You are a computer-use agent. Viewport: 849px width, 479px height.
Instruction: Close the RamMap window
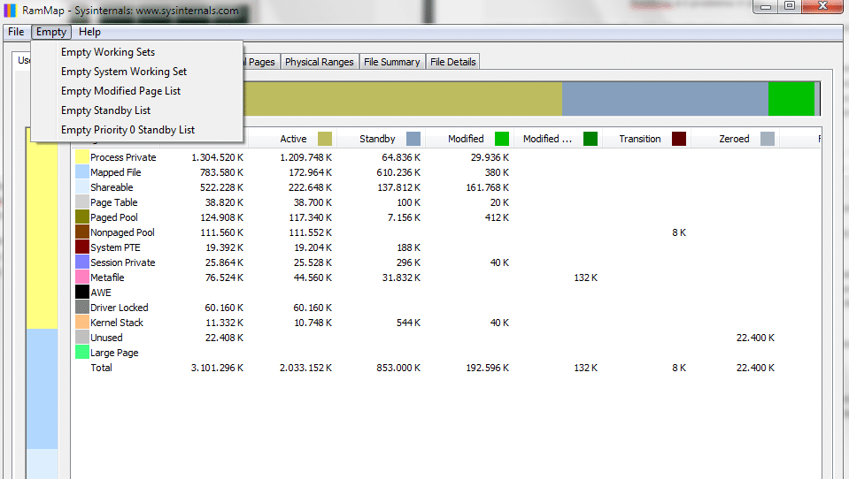click(822, 6)
